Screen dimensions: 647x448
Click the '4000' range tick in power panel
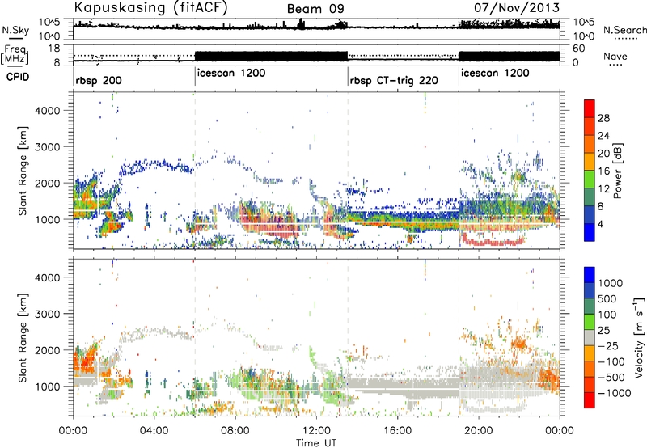click(x=47, y=111)
